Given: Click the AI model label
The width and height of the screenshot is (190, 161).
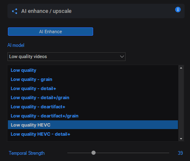Looking at the screenshot, I should tap(16, 45).
